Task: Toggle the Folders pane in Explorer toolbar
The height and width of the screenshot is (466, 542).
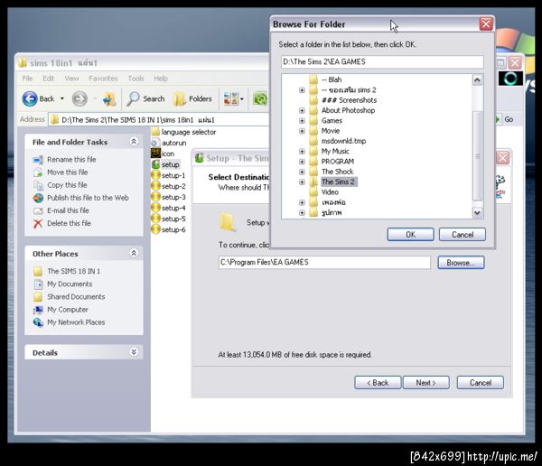Action: [192, 98]
